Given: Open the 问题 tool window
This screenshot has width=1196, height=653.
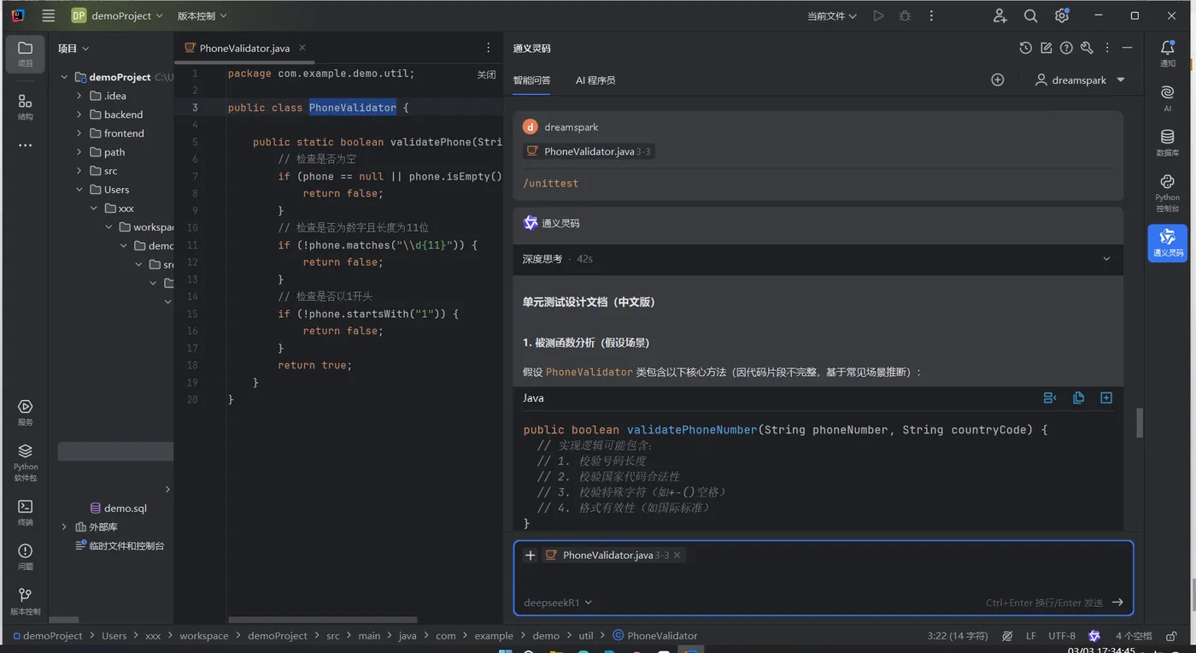Looking at the screenshot, I should click(x=26, y=556).
